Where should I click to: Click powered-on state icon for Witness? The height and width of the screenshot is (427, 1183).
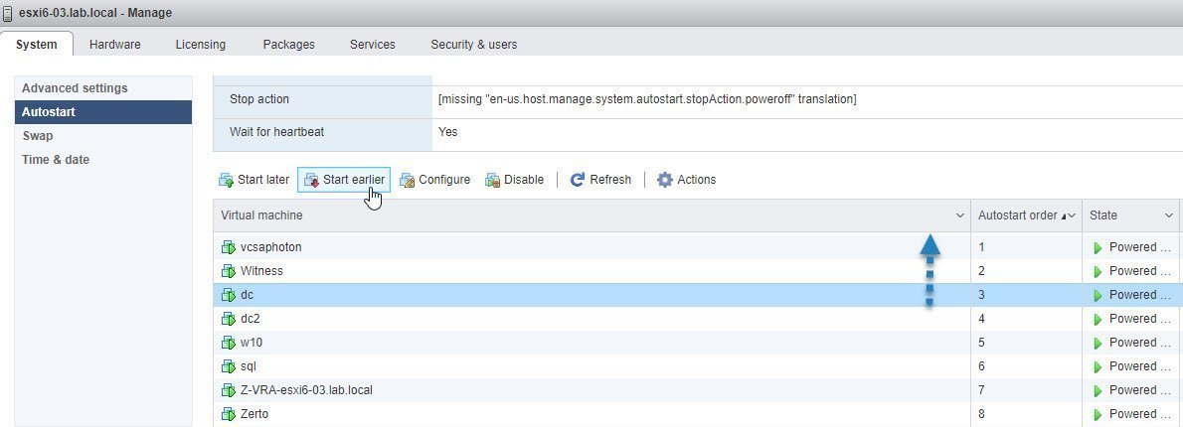pos(1098,271)
